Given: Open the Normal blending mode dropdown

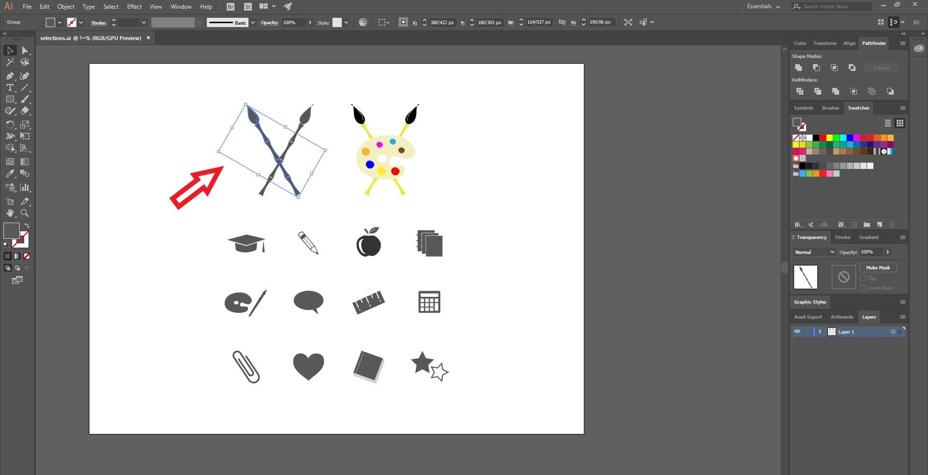Looking at the screenshot, I should 814,252.
